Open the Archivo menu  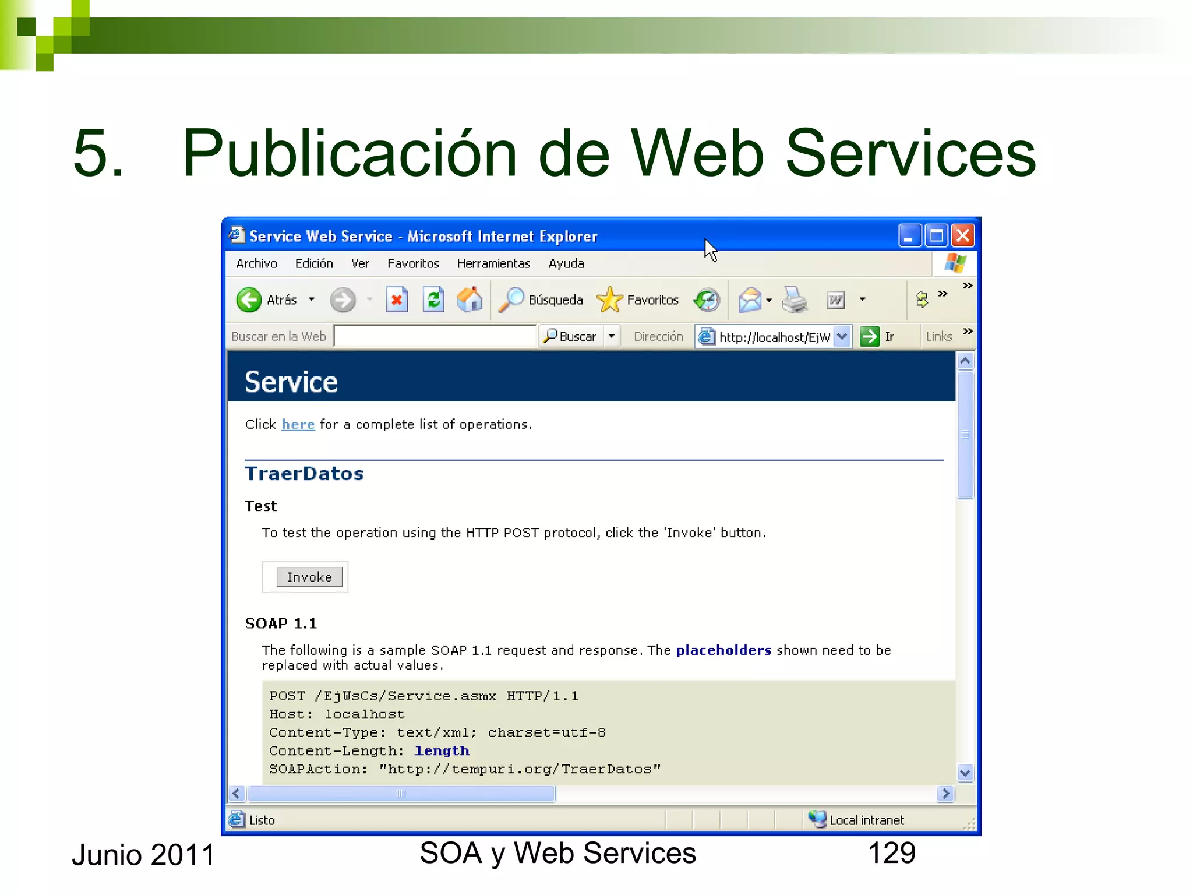pos(256,263)
